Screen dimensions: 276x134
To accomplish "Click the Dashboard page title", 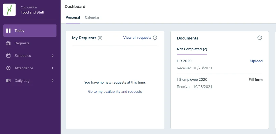I will [75, 7].
